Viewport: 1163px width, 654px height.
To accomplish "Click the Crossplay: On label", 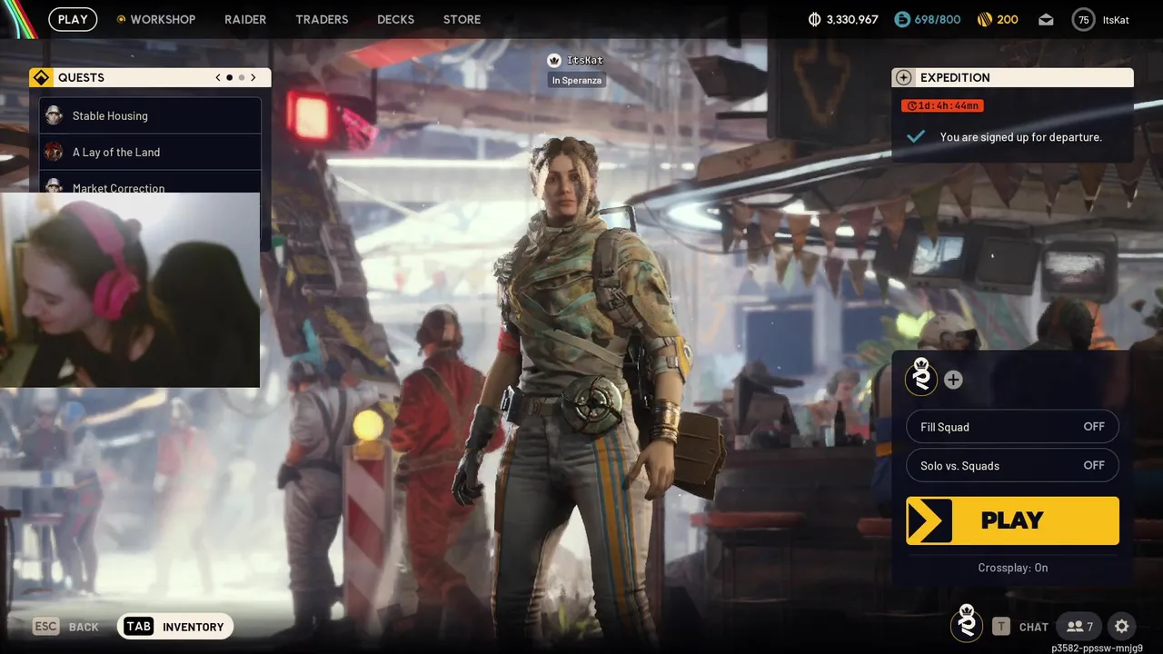I will point(1012,568).
